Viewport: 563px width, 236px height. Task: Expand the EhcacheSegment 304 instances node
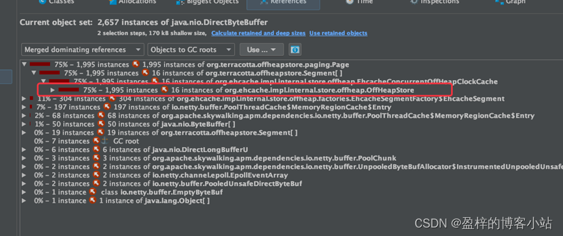coord(24,98)
